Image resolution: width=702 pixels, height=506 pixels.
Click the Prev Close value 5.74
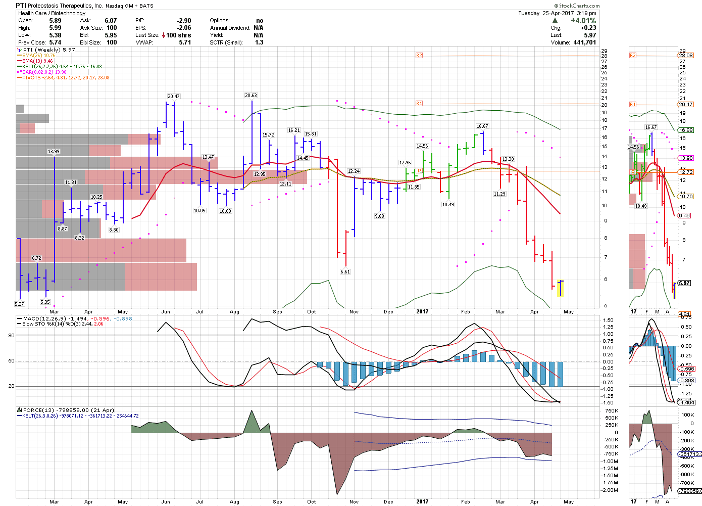(55, 42)
